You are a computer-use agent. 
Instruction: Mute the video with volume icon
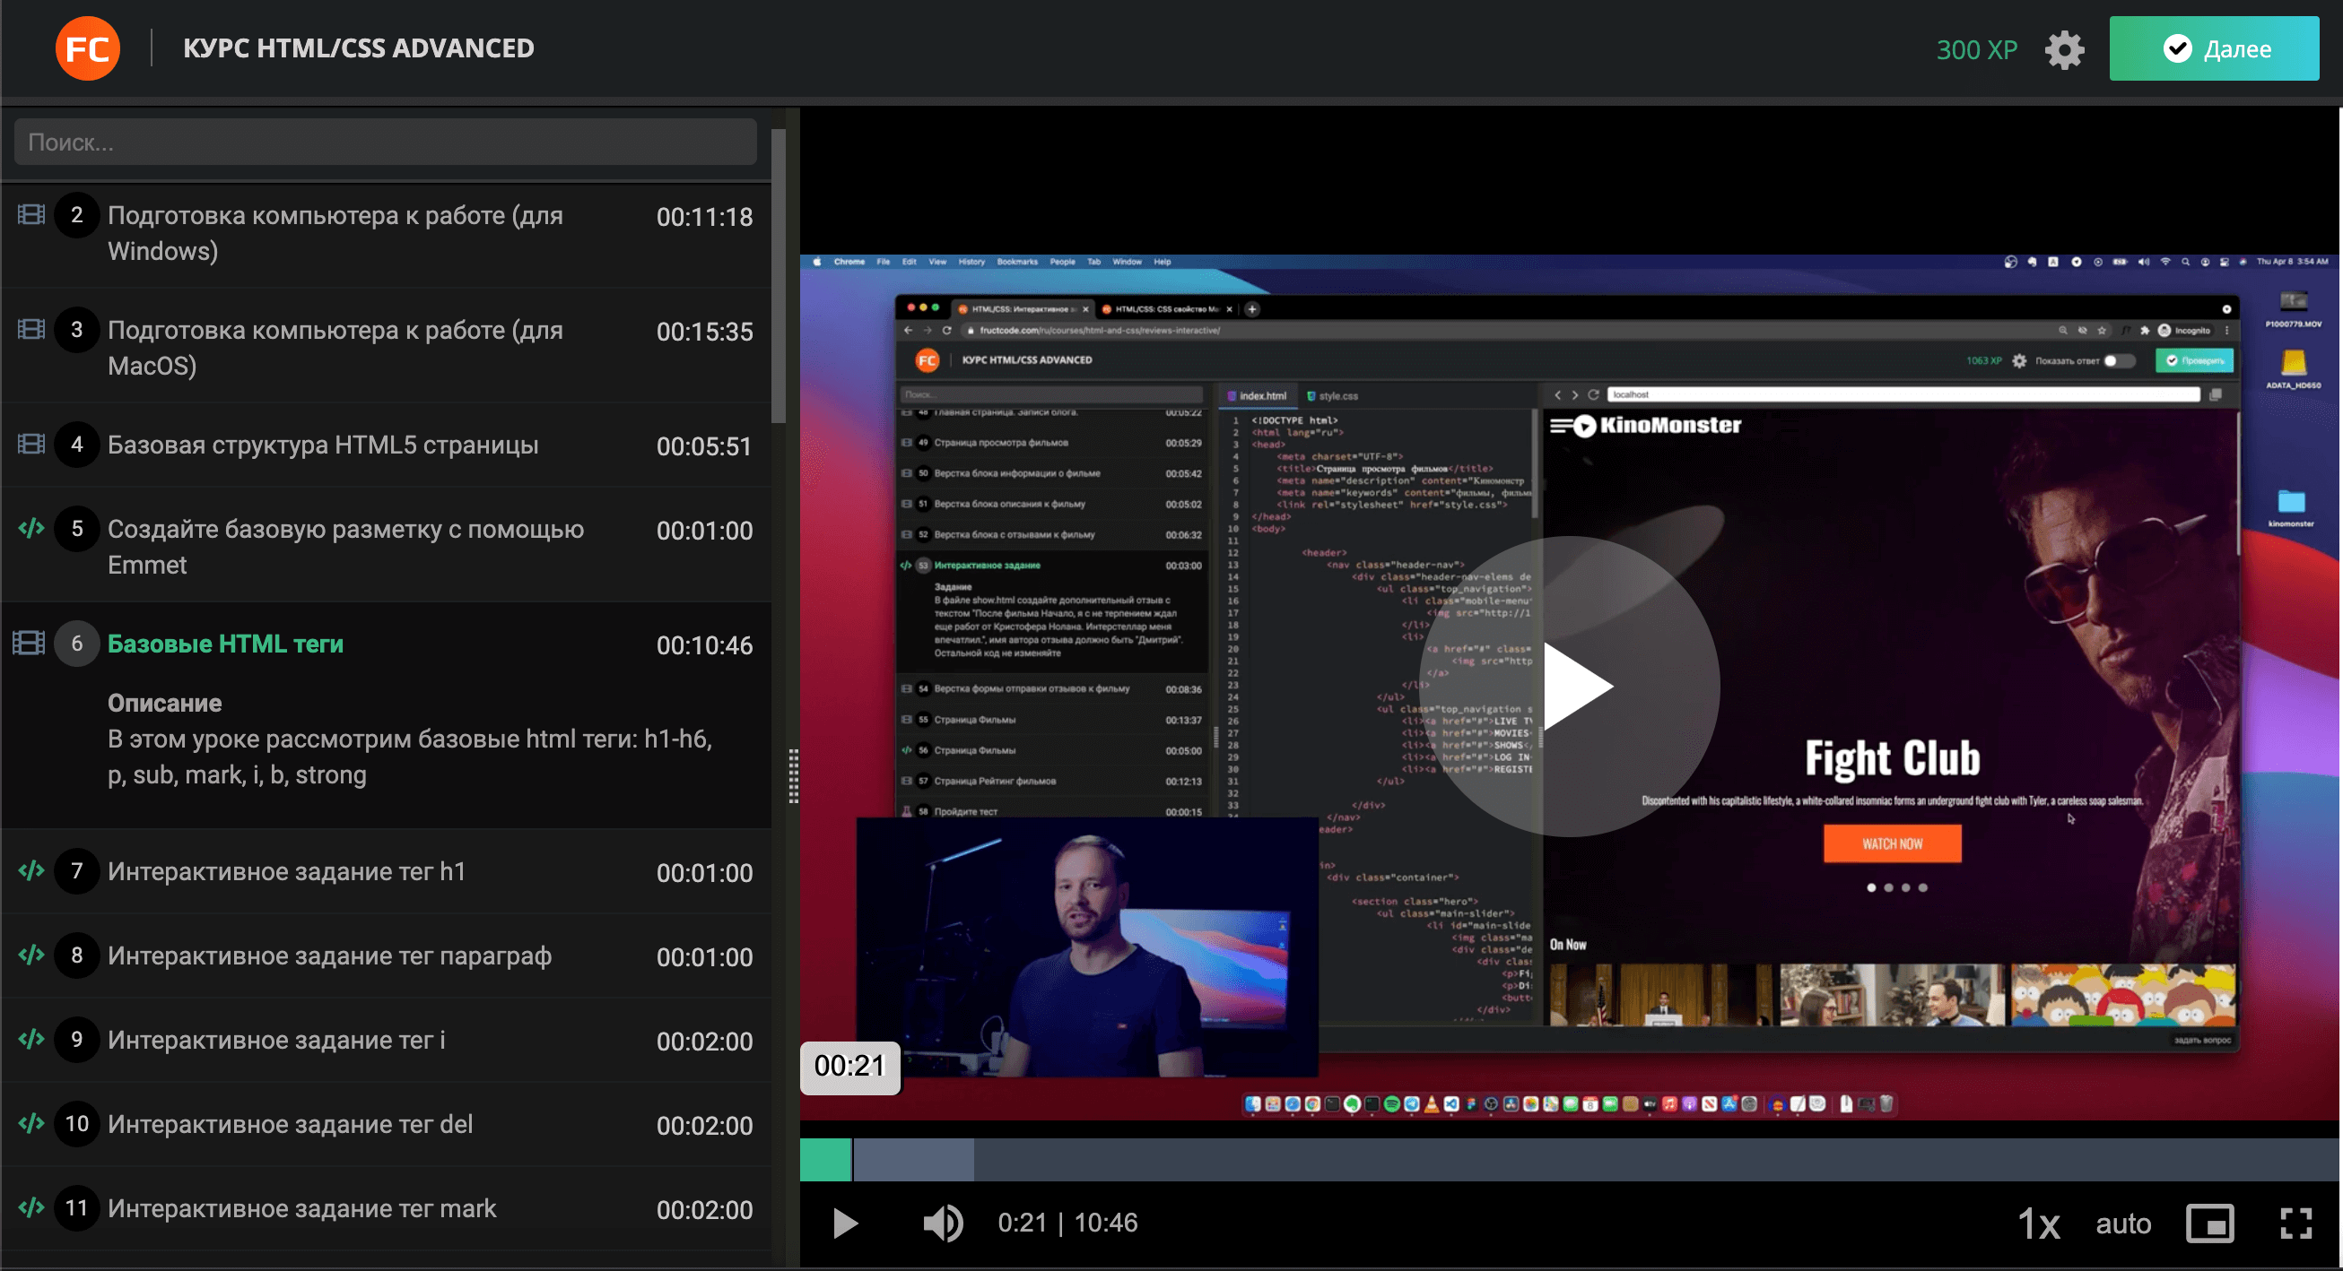tap(942, 1223)
